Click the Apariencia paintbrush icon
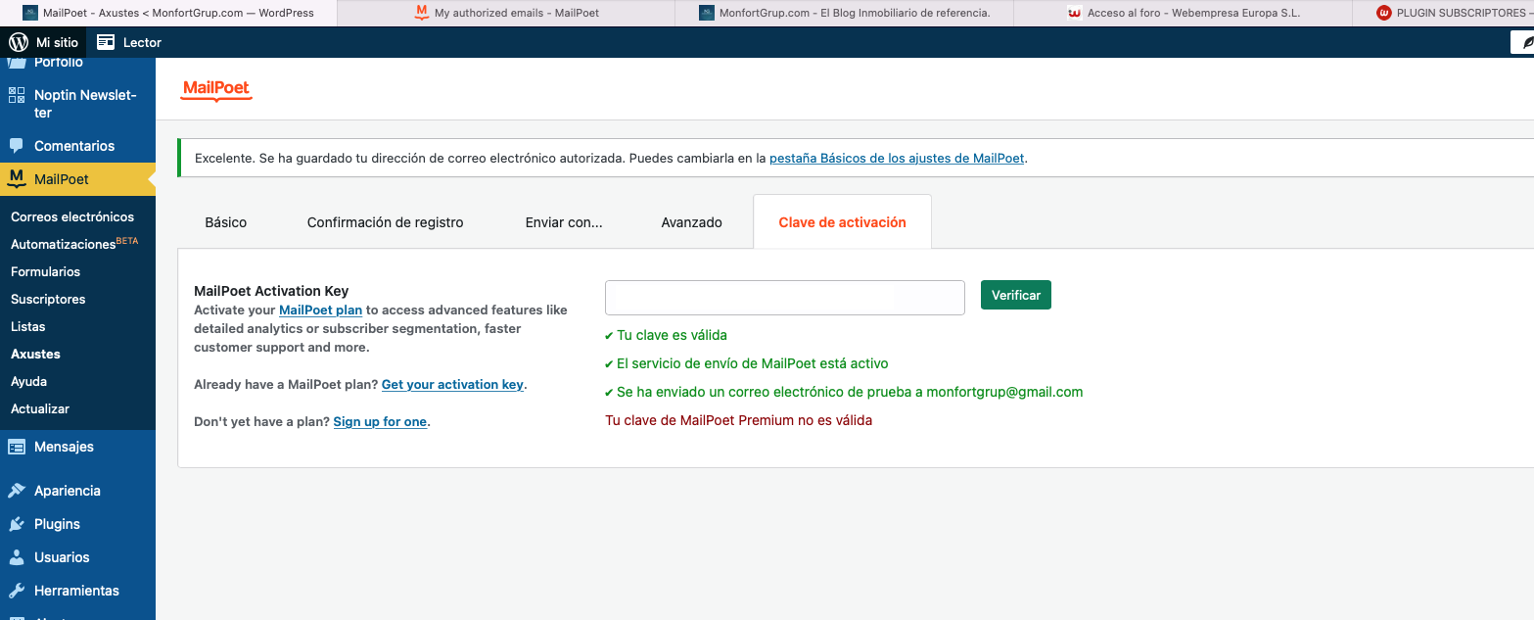This screenshot has height=620, width=1534. click(x=17, y=491)
